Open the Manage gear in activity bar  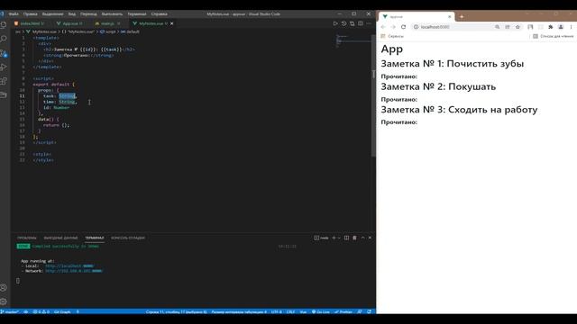tap(4, 301)
